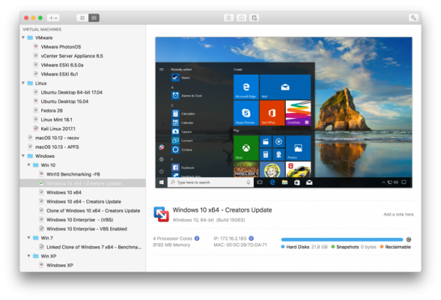The width and height of the screenshot is (441, 300).
Task: Select Ubuntu Desktop 64-bit 17.04
Action: tap(71, 92)
